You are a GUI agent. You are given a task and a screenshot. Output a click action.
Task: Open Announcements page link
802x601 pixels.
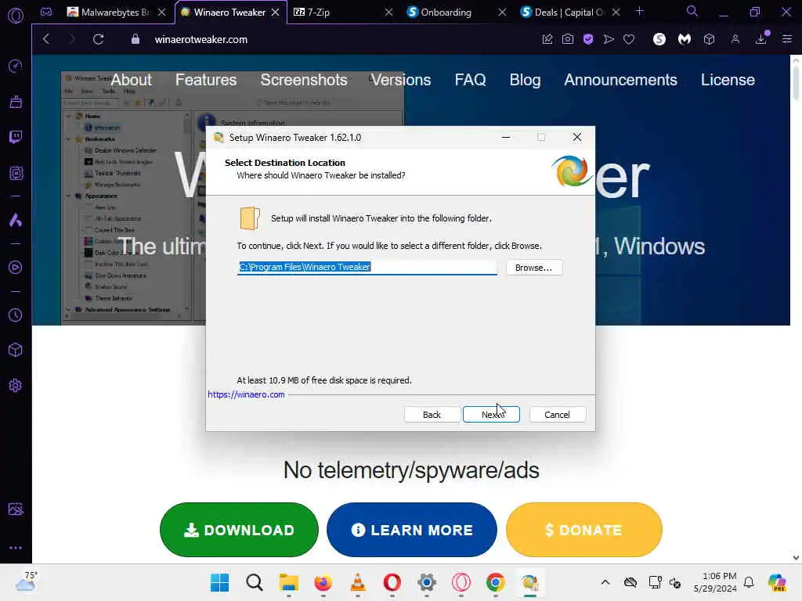(620, 80)
